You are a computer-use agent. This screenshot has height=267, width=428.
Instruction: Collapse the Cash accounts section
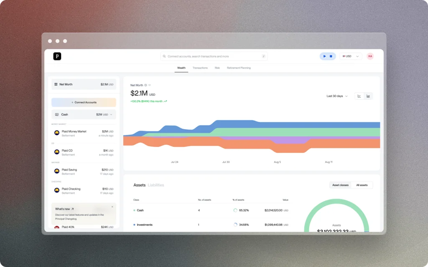111,114
